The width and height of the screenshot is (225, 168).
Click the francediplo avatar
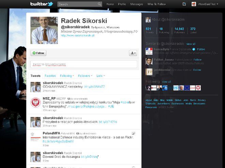(149, 51)
